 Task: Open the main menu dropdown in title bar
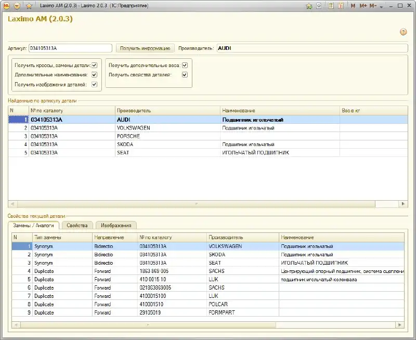(x=17, y=6)
